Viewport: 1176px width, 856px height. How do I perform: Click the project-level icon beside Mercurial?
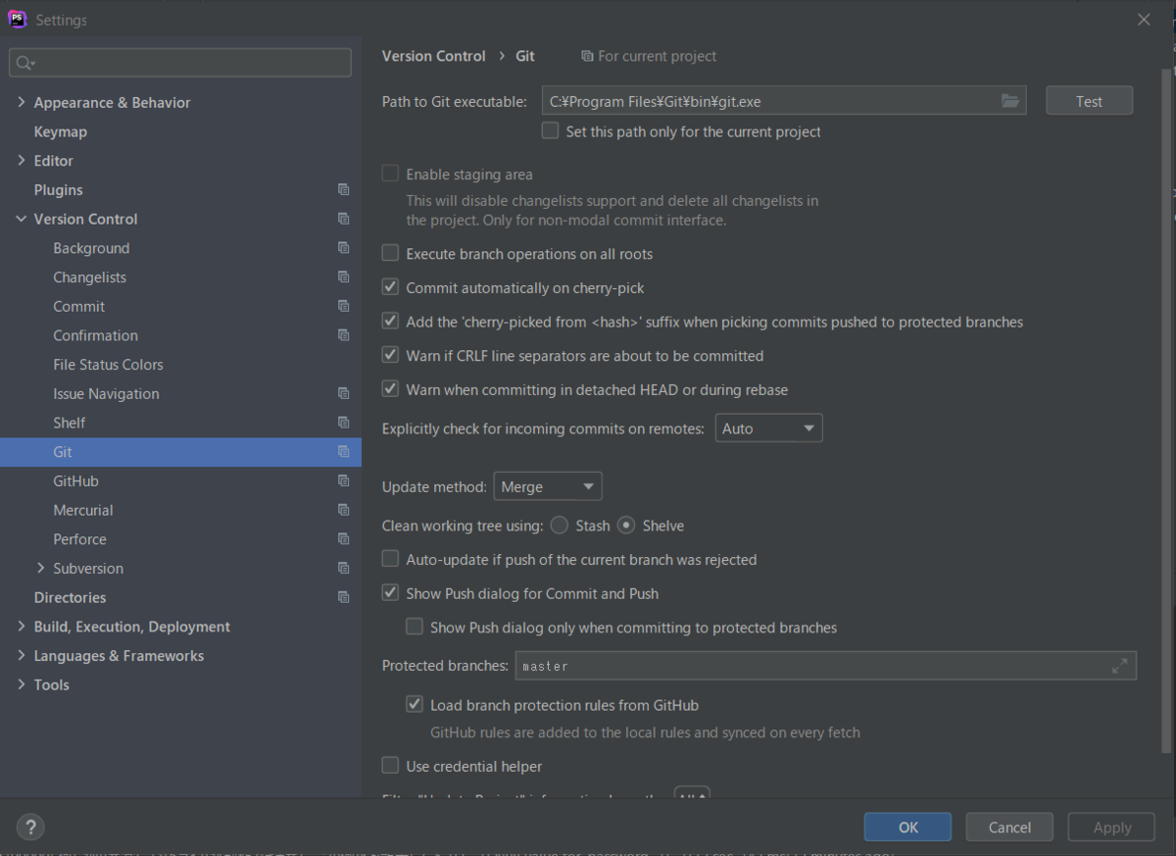tap(343, 510)
